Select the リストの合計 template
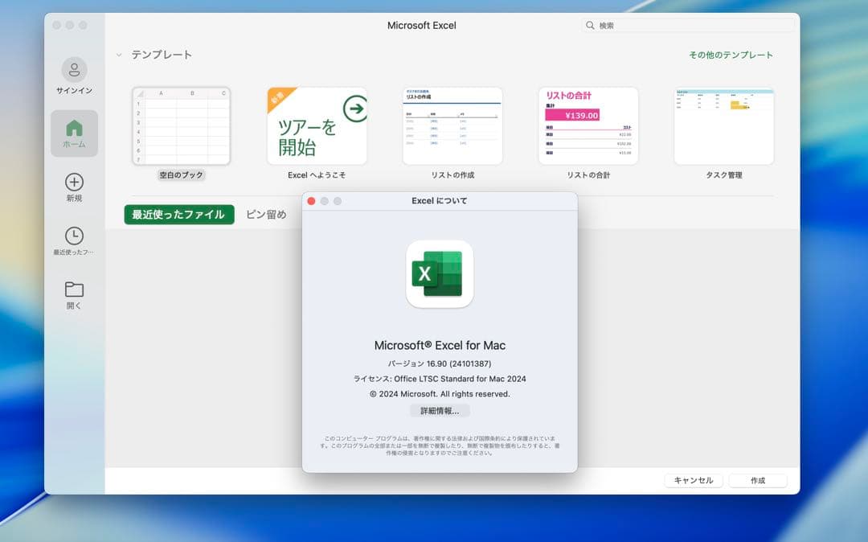This screenshot has height=542, width=868. [588, 125]
